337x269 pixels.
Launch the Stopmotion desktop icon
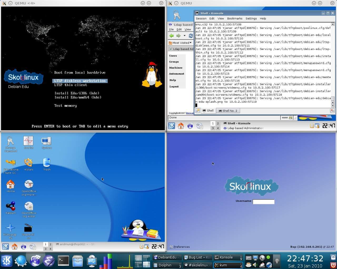pyautogui.click(x=28, y=228)
